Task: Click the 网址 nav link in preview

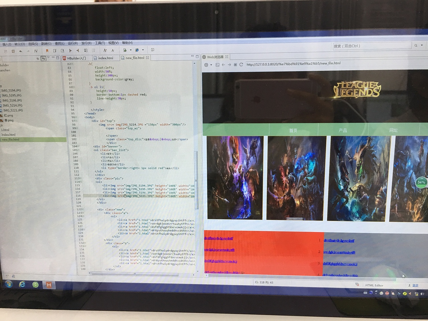Action: [x=394, y=130]
